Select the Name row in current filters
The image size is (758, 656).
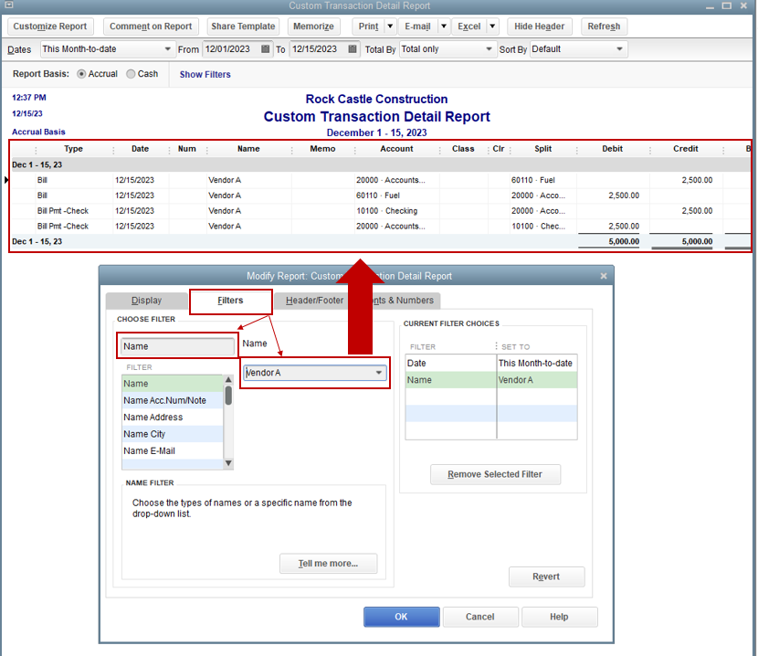(x=491, y=380)
